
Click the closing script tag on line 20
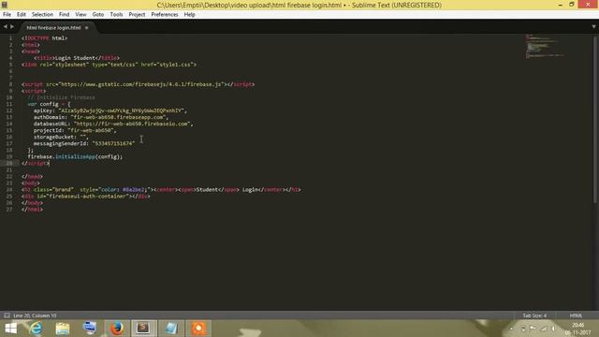pyautogui.click(x=36, y=163)
